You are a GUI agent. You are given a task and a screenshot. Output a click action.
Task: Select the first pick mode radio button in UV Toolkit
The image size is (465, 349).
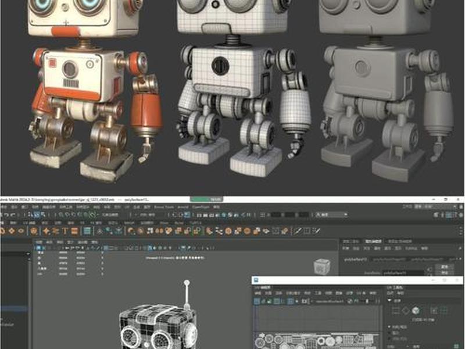(x=389, y=327)
